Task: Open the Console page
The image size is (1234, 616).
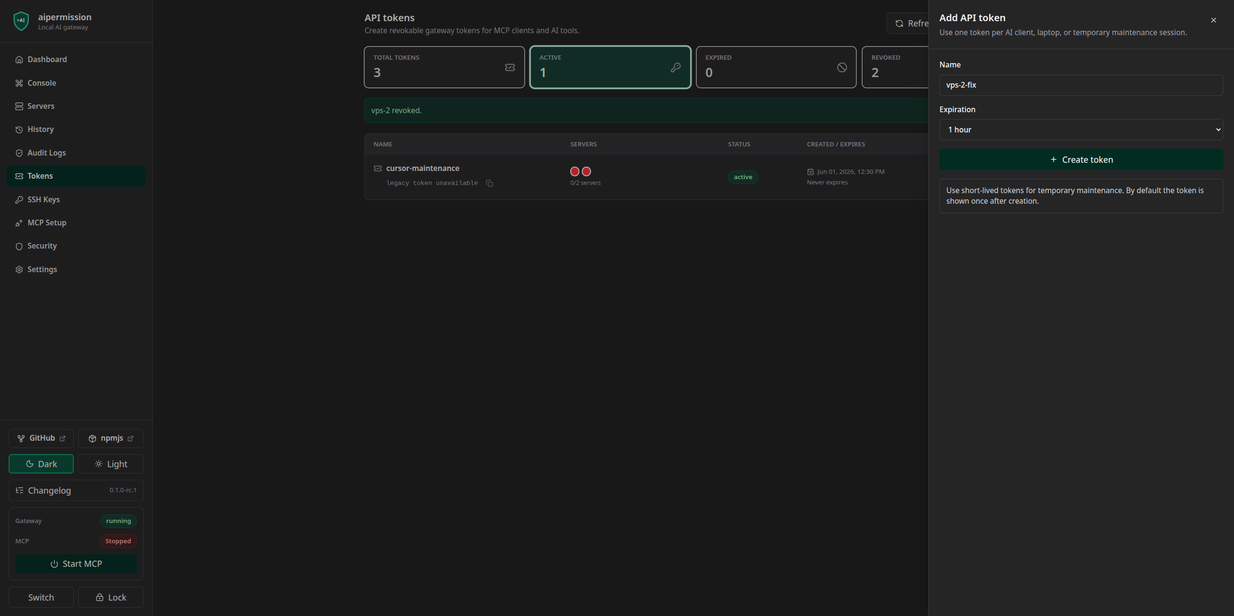Action: (x=76, y=83)
